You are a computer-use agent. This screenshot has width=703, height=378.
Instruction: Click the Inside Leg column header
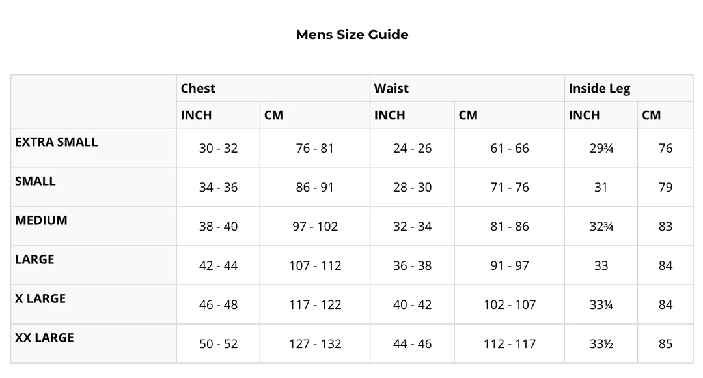(x=599, y=89)
